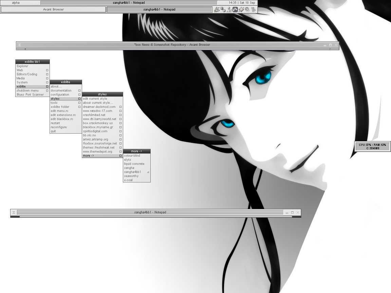
Task: Expand the tools submenu square
Action: tap(79, 103)
